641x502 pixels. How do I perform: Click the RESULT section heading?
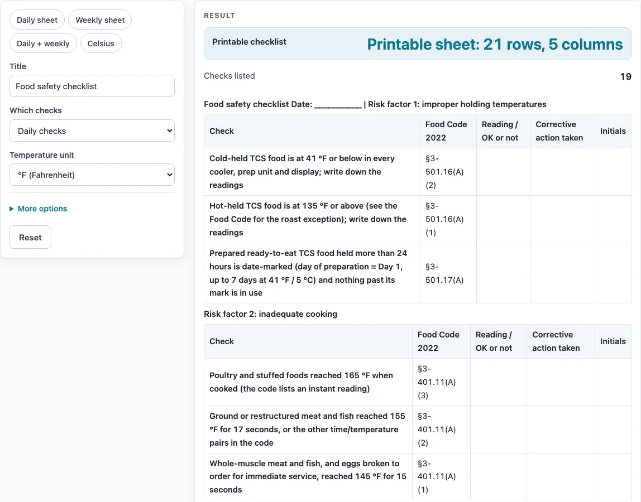point(219,16)
